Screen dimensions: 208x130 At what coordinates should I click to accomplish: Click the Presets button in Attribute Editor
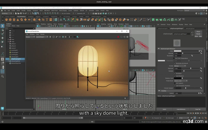point(198,34)
